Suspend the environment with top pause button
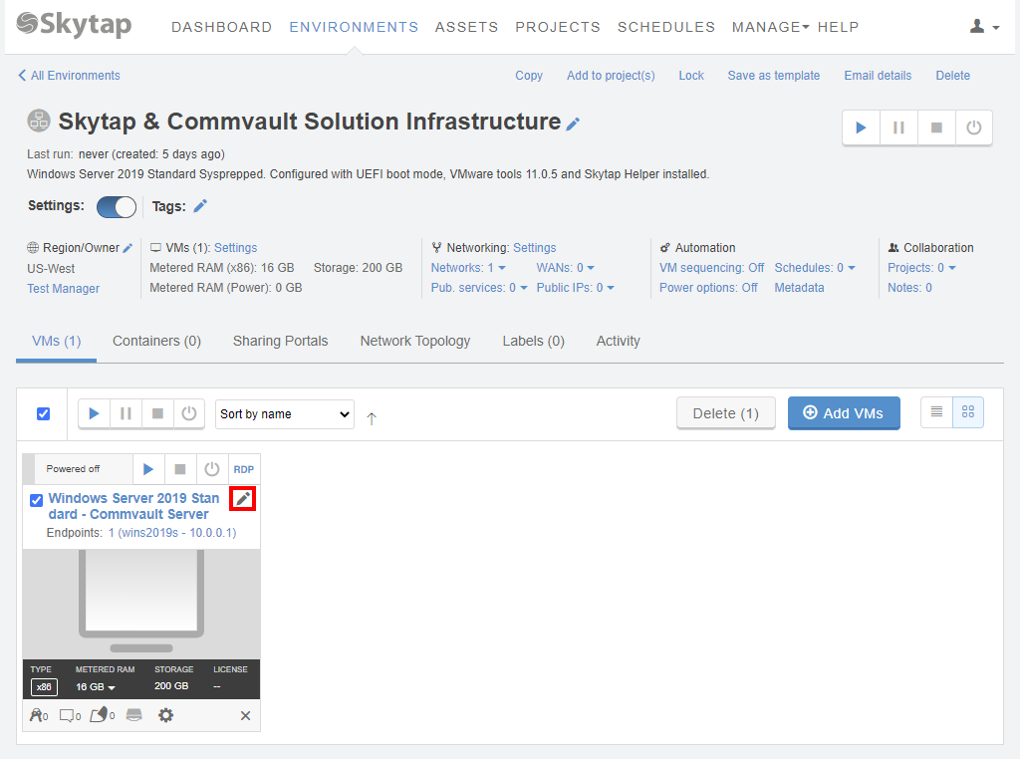Screen dimensions: 1020x759 coord(898,127)
